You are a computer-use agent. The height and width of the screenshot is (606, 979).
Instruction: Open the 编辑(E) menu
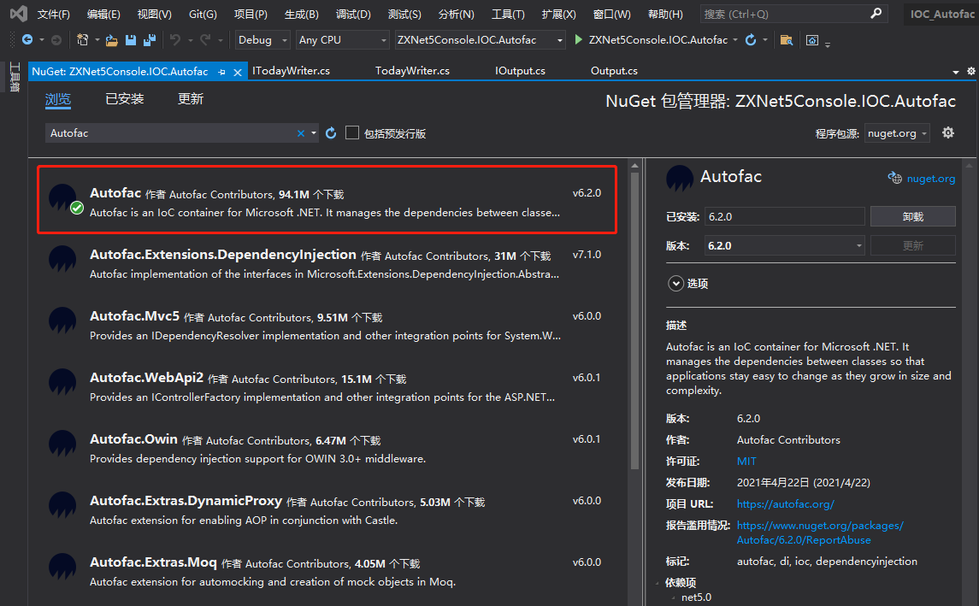[x=103, y=14]
